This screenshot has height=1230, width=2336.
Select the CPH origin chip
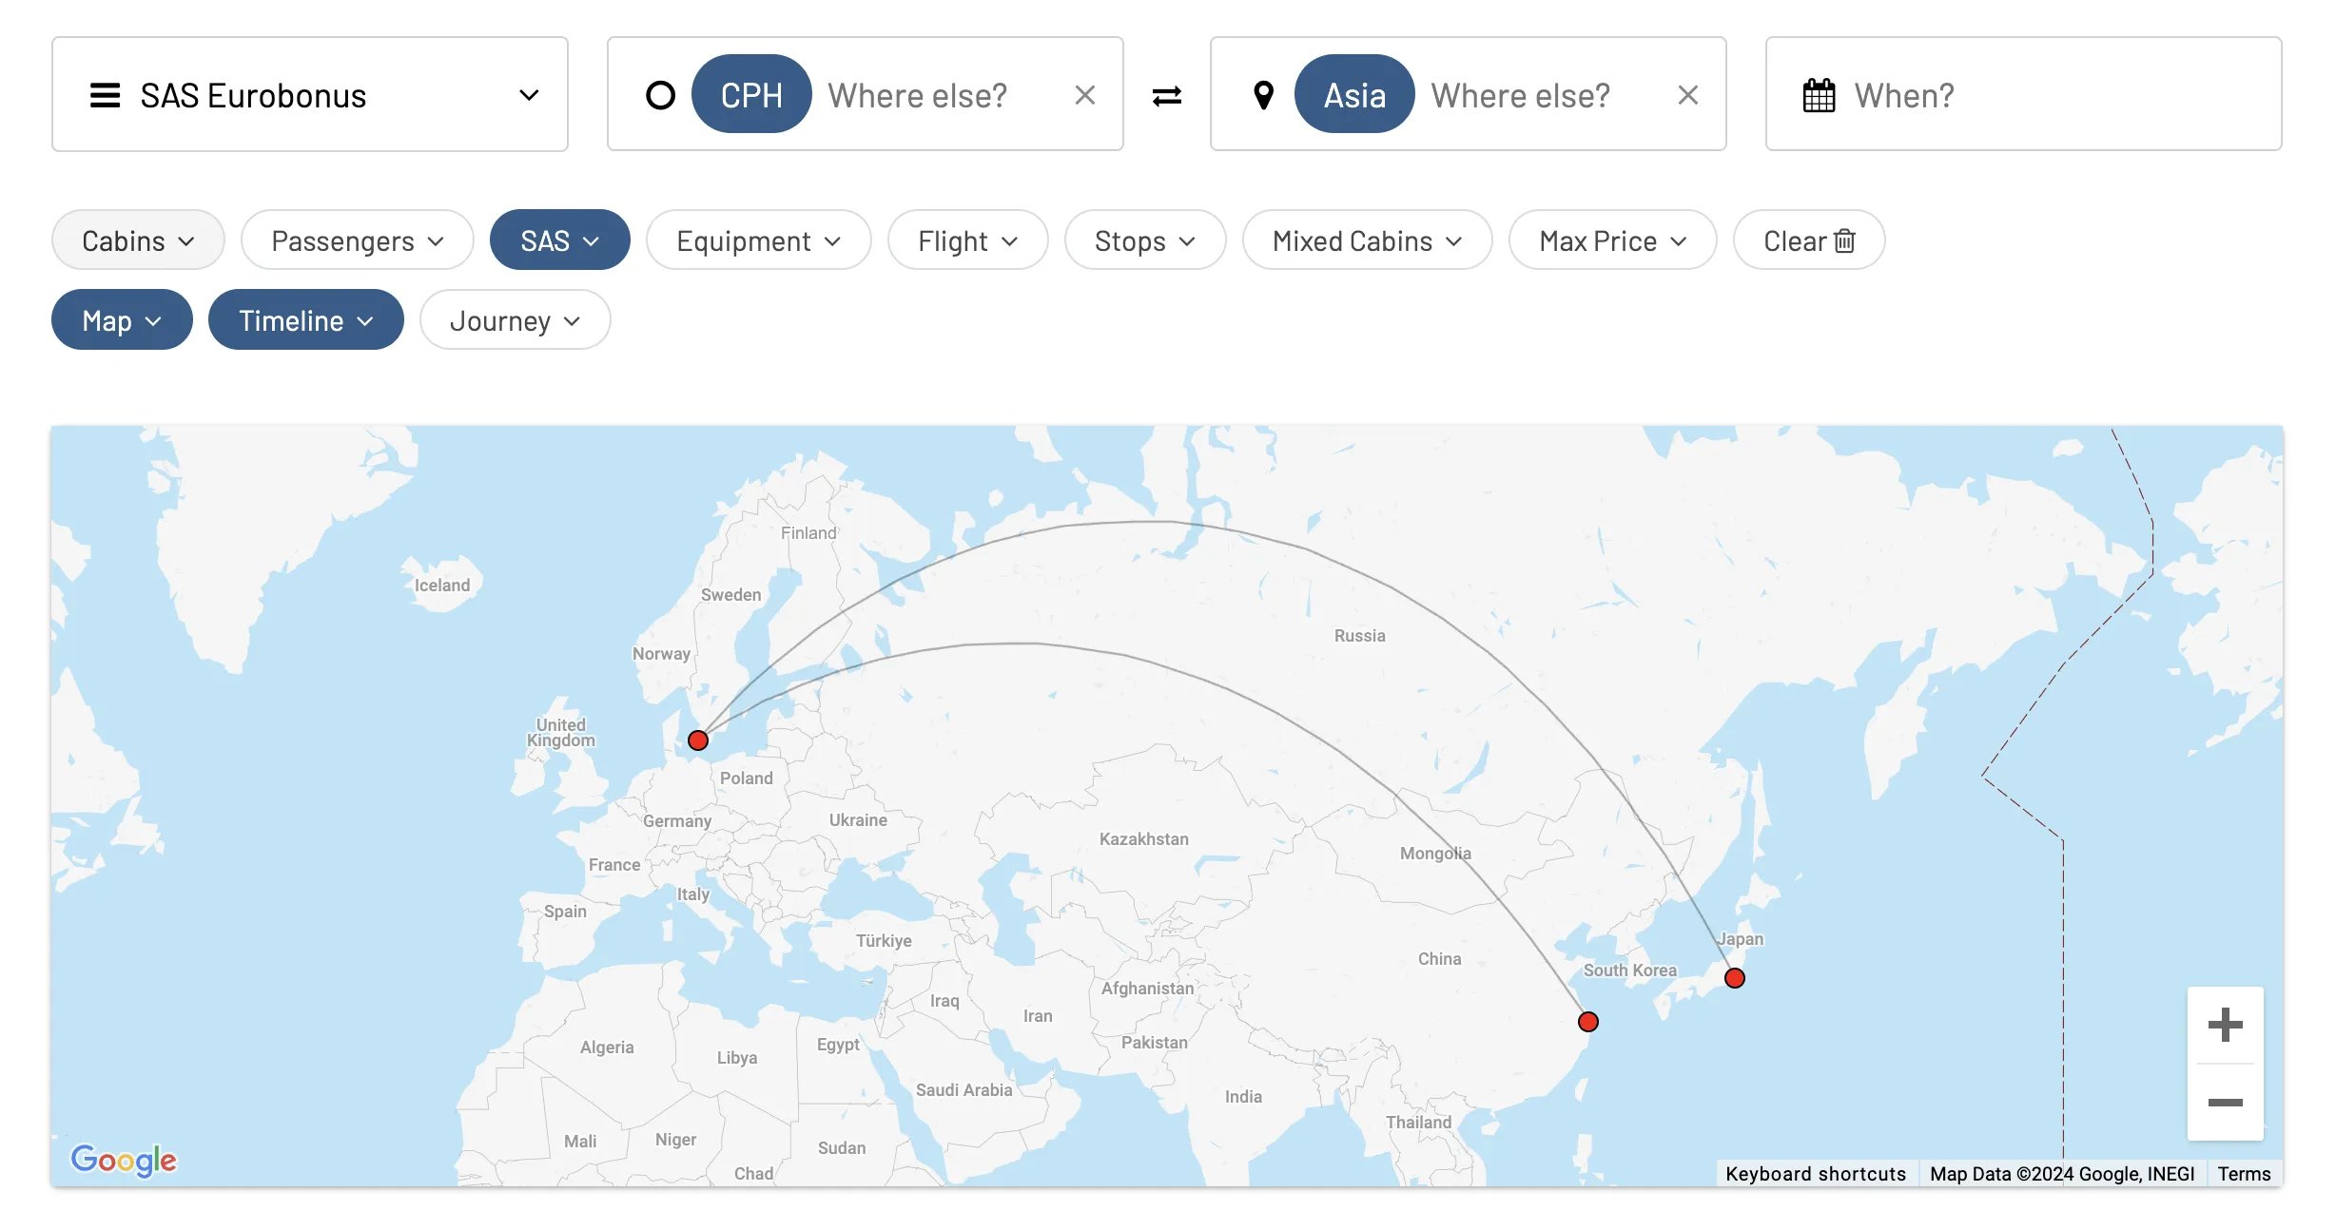pos(751,94)
